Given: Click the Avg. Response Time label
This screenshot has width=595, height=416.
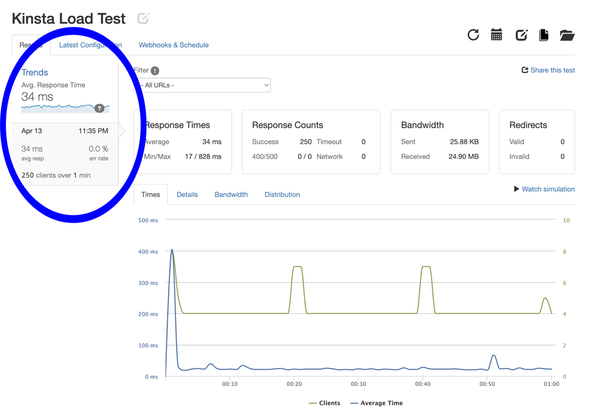Looking at the screenshot, I should click(53, 85).
